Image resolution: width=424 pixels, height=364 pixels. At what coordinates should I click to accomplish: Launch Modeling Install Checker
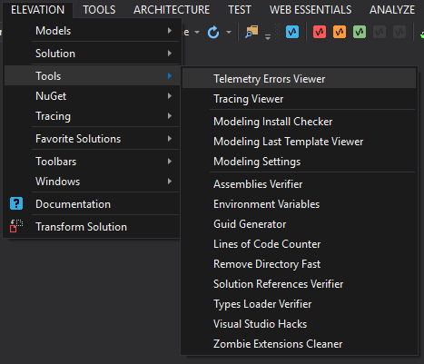coord(299,122)
